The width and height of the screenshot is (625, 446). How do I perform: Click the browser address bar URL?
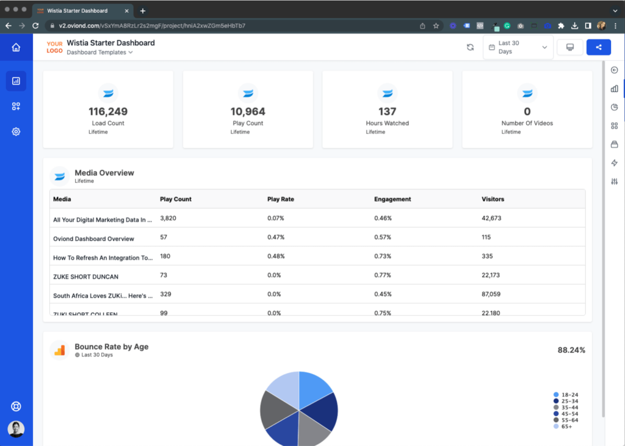[x=152, y=26]
